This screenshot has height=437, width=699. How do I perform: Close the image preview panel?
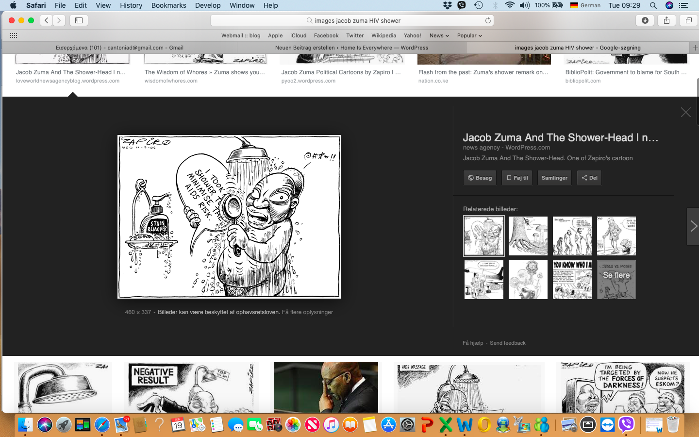coord(685,112)
